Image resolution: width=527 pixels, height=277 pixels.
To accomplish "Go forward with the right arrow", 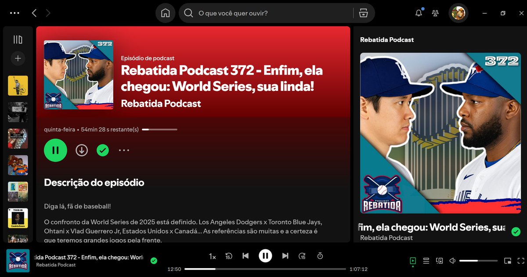I will click(x=48, y=13).
